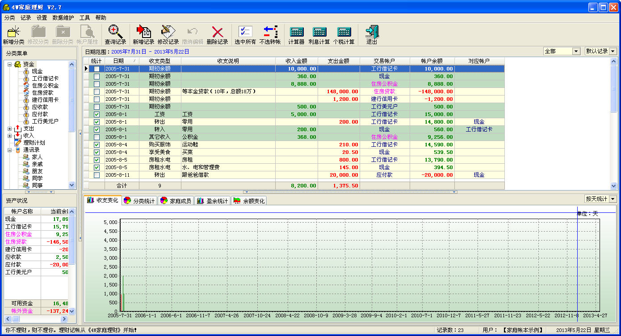Click the 新增分类 toolbar icon

point(13,32)
